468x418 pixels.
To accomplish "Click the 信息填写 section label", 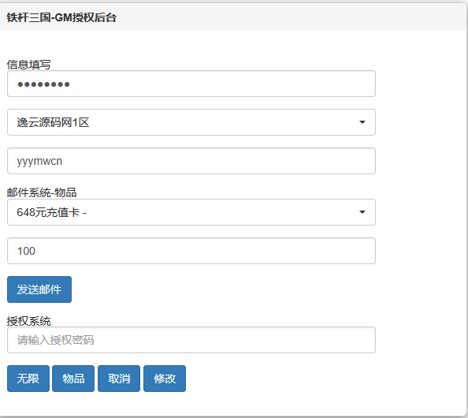I will tap(28, 65).
